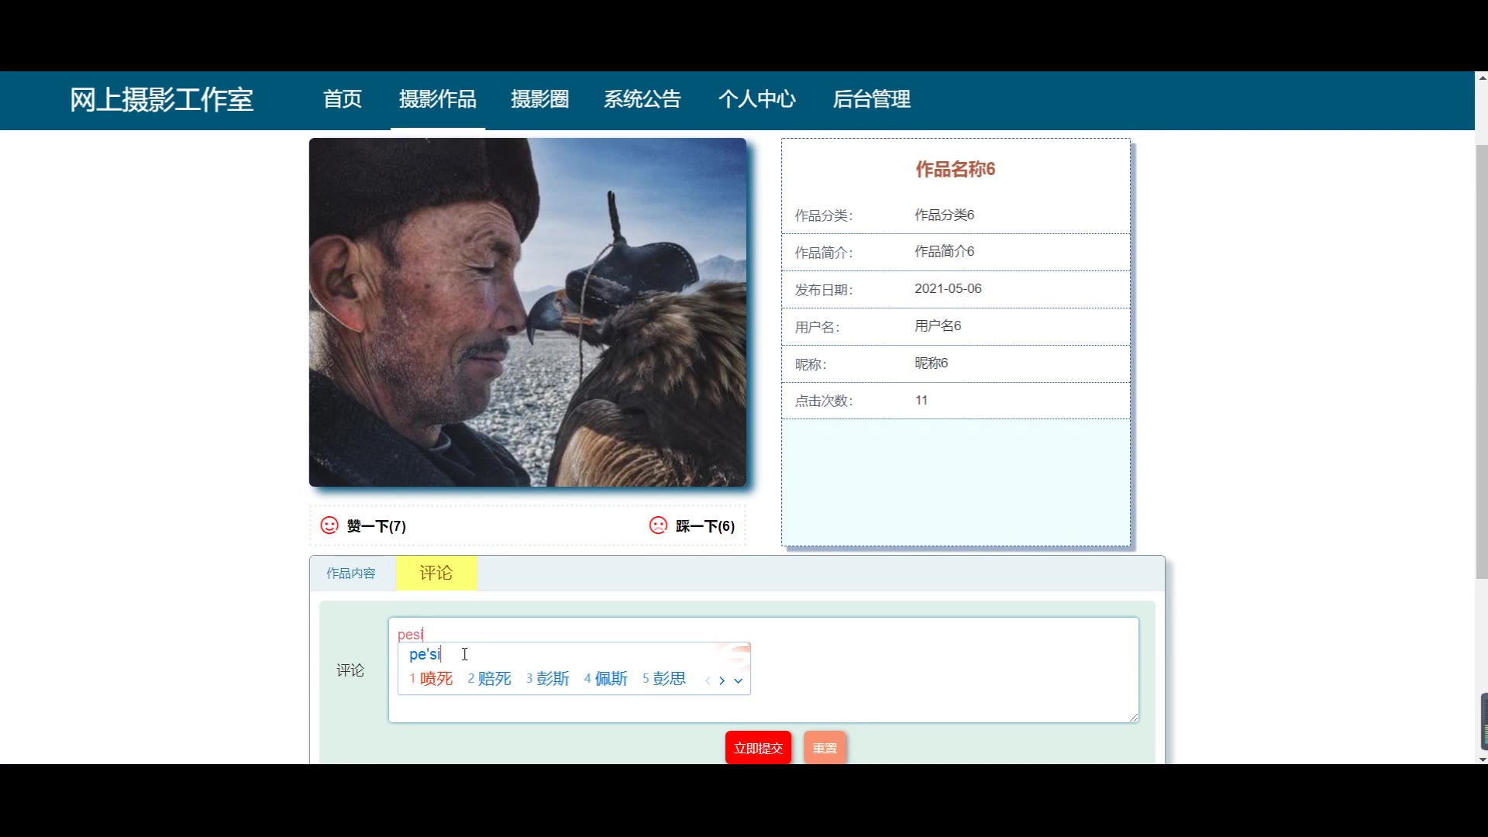1488x837 pixels.
Task: Choose candidate 3 彭斯
Action: (x=552, y=679)
